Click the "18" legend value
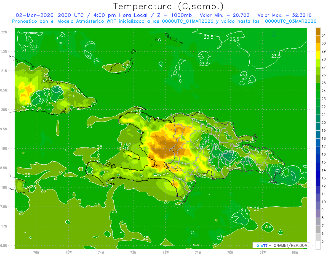 (x=324, y=139)
